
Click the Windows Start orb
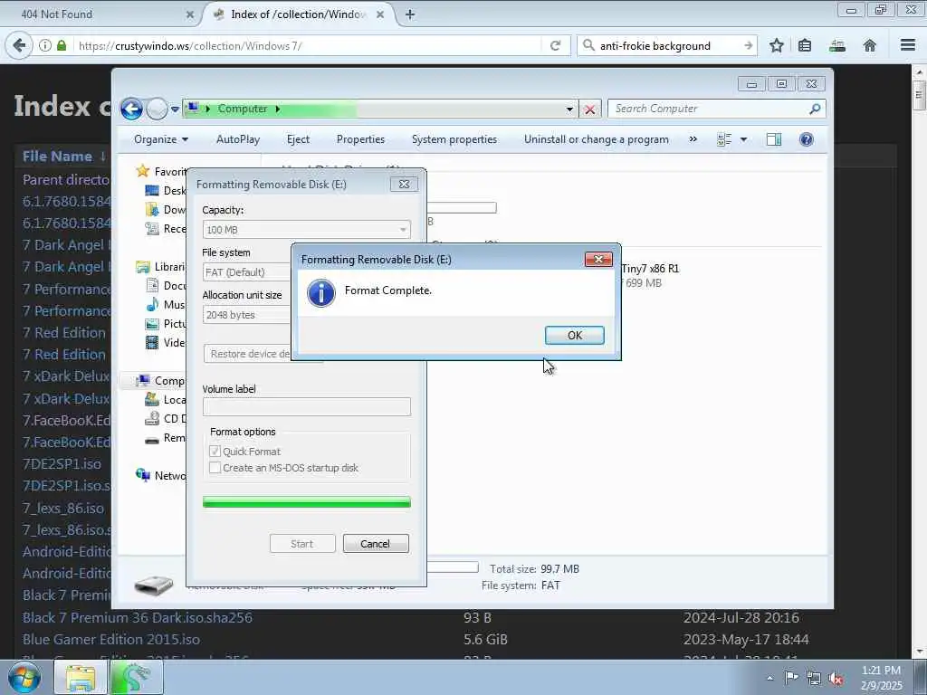24,677
